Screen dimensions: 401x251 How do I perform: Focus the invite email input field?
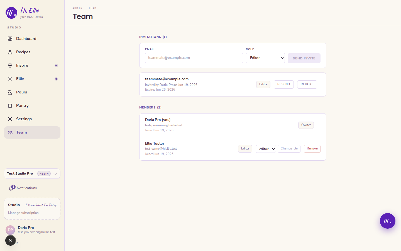click(x=194, y=58)
